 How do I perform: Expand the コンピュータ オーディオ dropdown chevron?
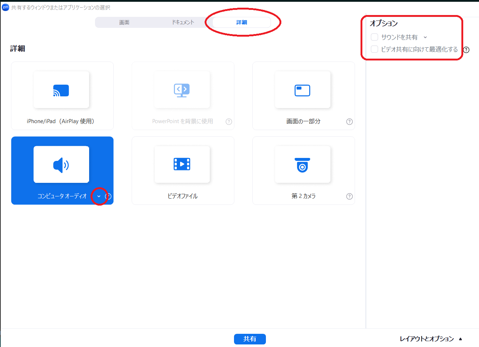[x=99, y=196]
